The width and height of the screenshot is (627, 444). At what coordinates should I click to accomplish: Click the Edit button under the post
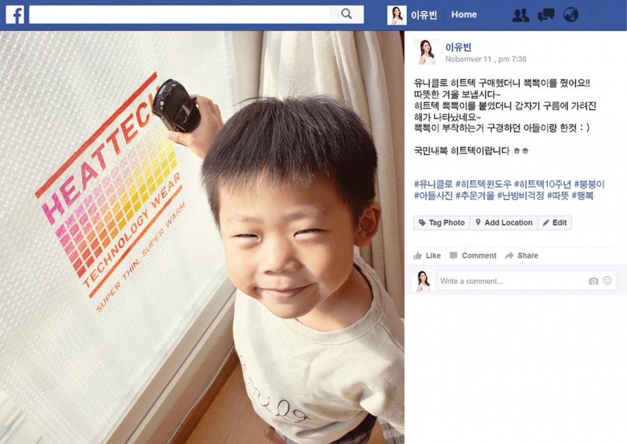click(555, 223)
